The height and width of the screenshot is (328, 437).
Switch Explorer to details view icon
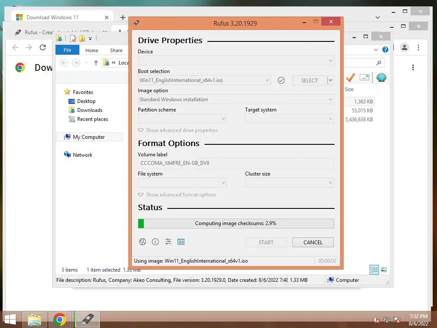[x=374, y=270]
